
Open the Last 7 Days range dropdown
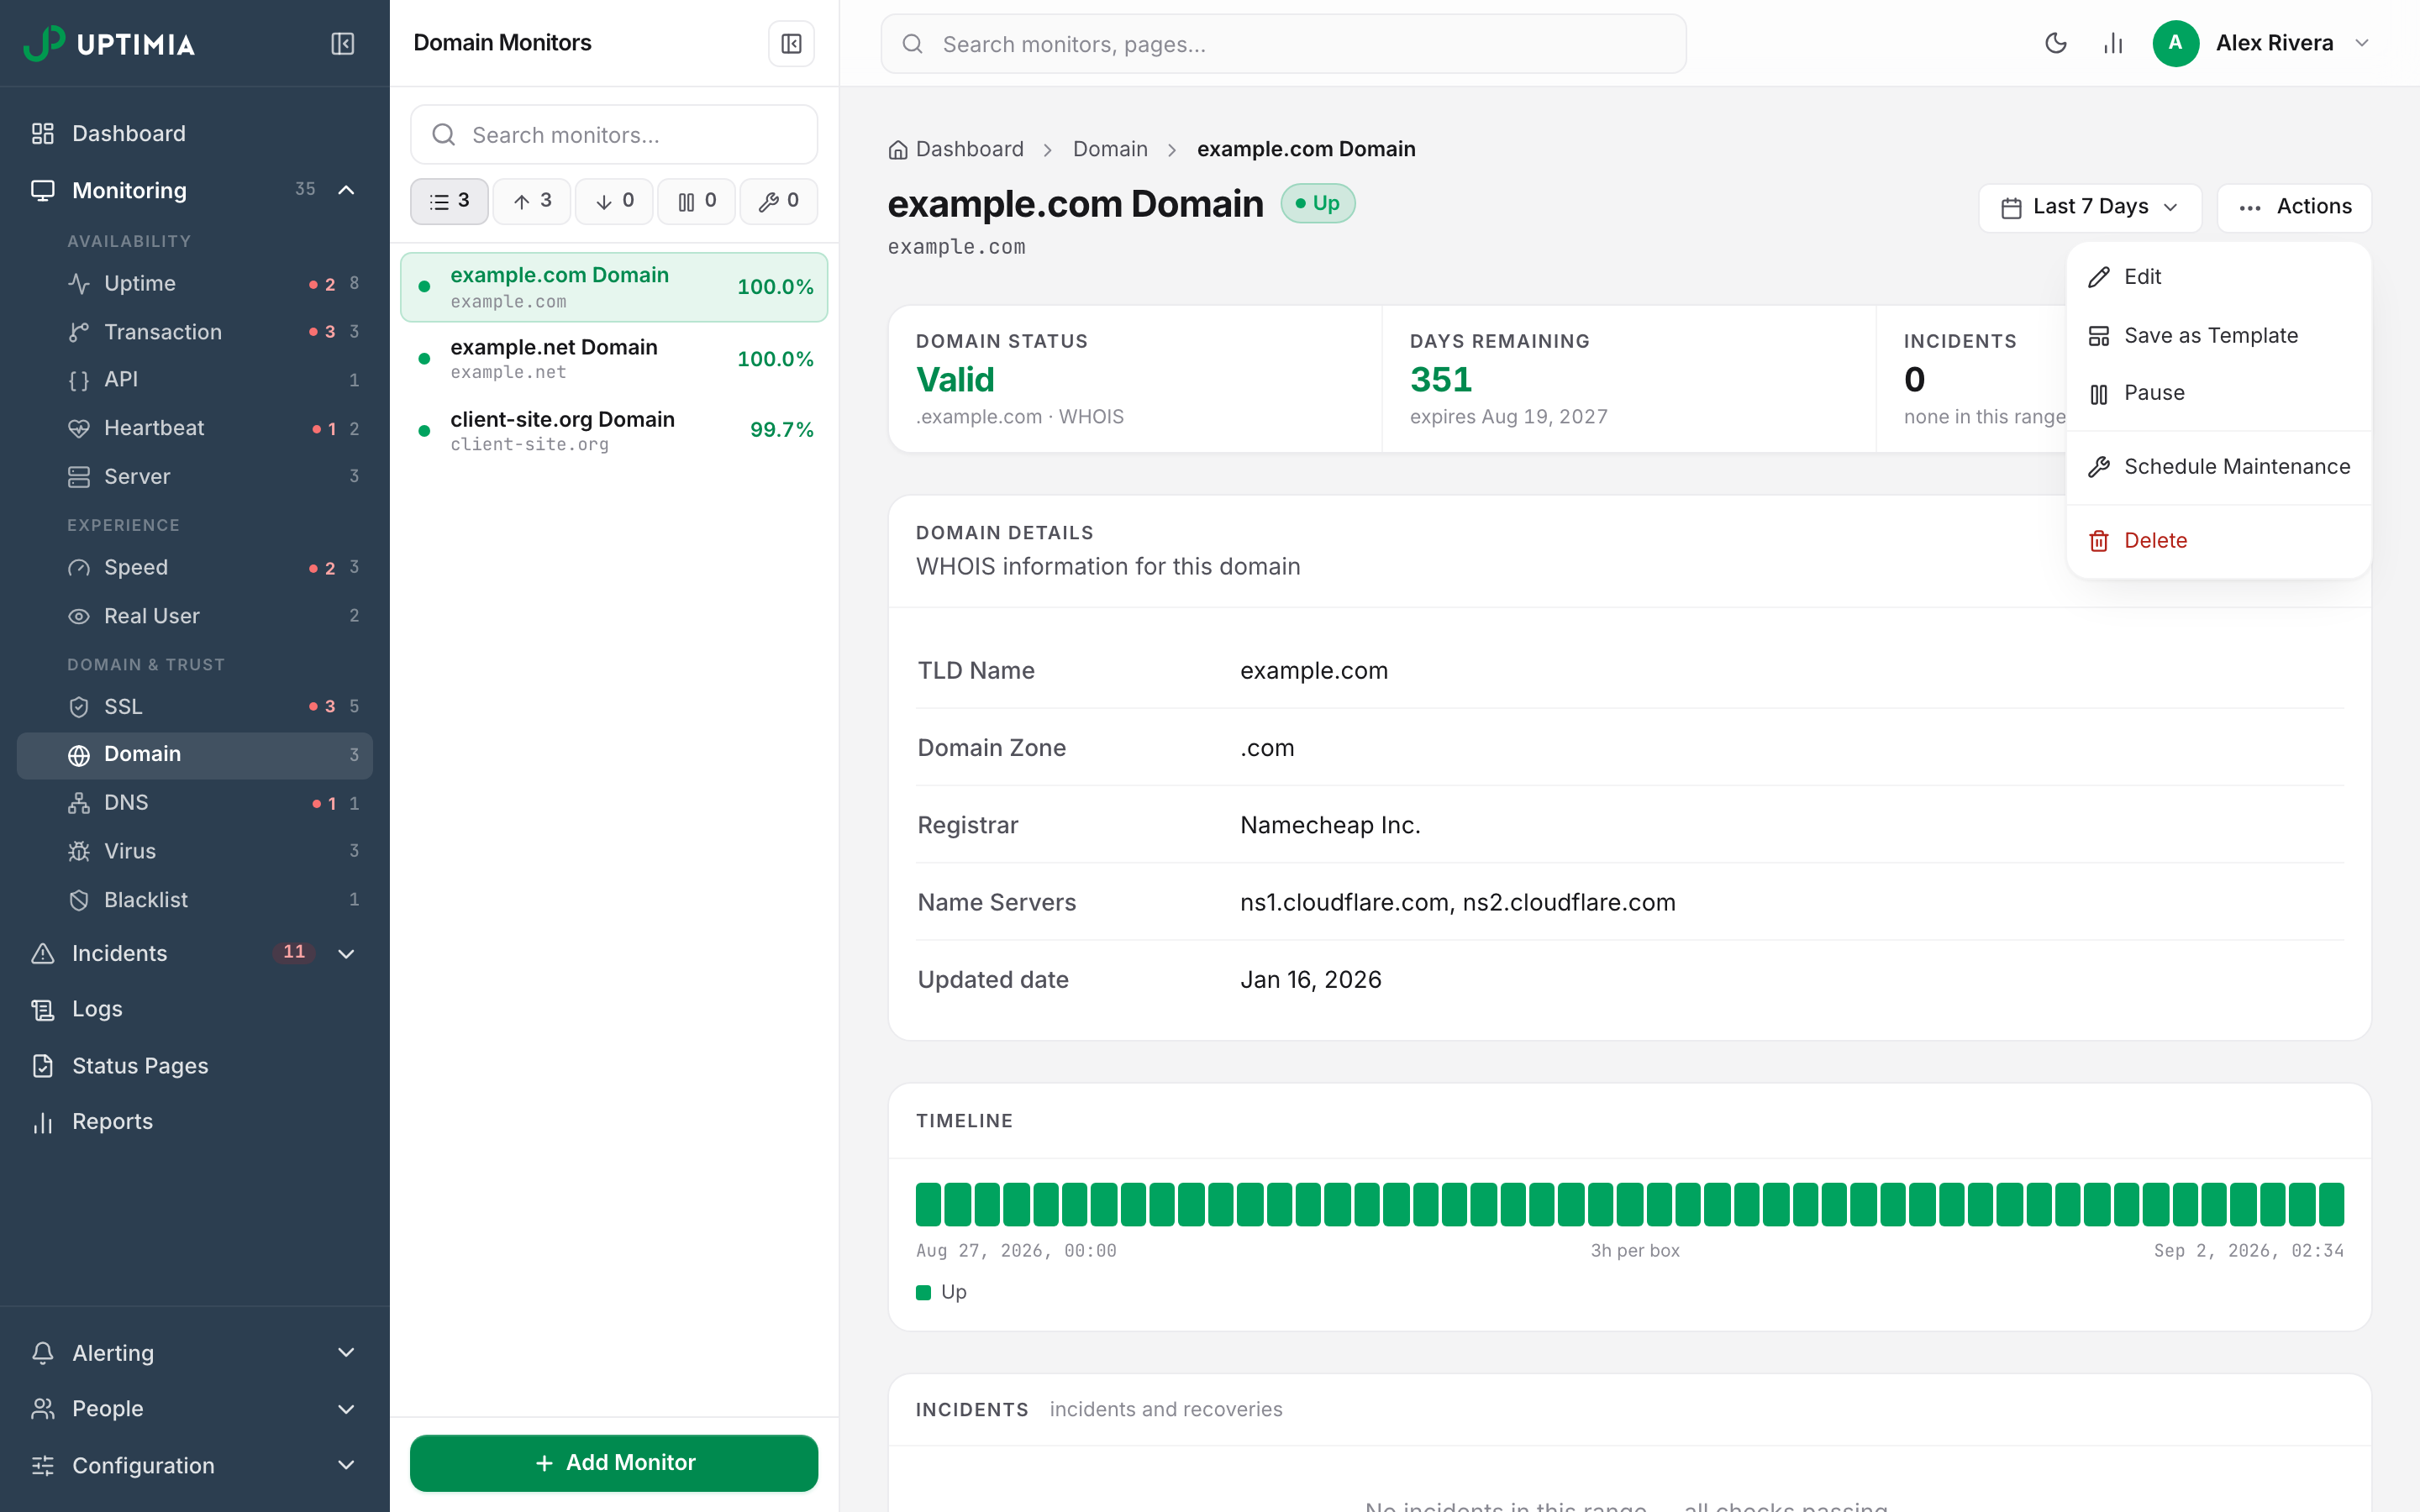(2090, 207)
